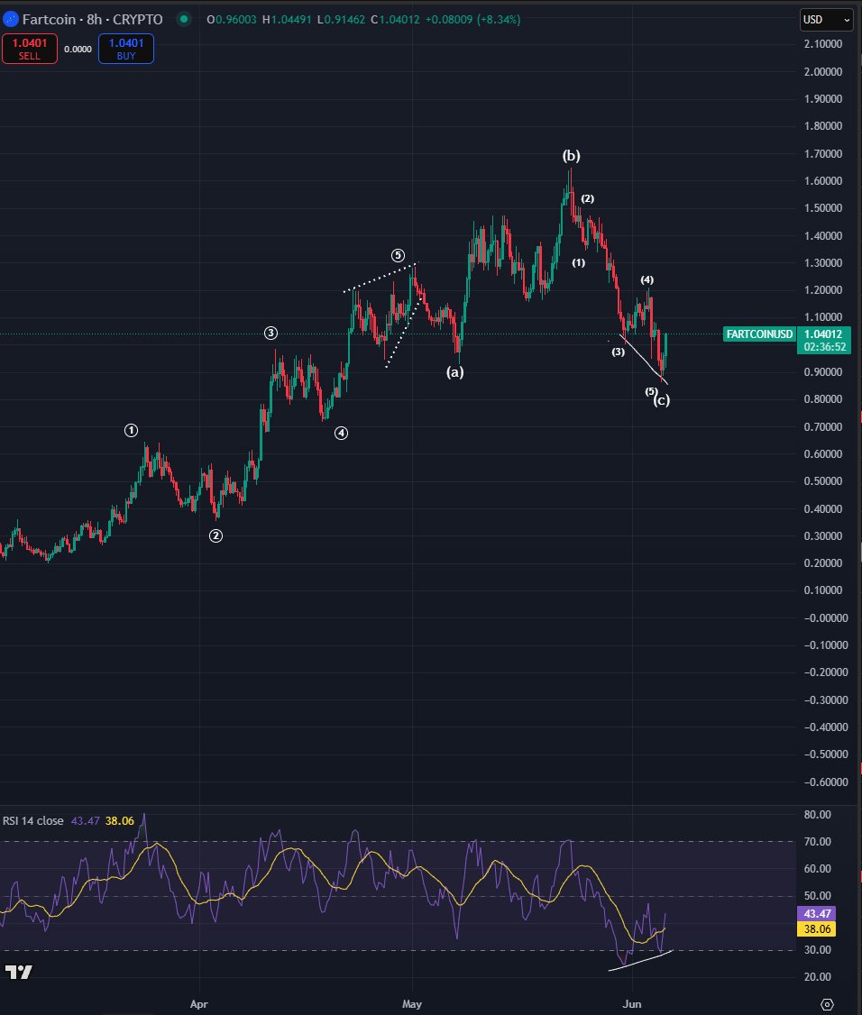Click the blue Fartcoin symbol logo
Image resolution: width=862 pixels, height=1015 pixels.
pyautogui.click(x=10, y=20)
